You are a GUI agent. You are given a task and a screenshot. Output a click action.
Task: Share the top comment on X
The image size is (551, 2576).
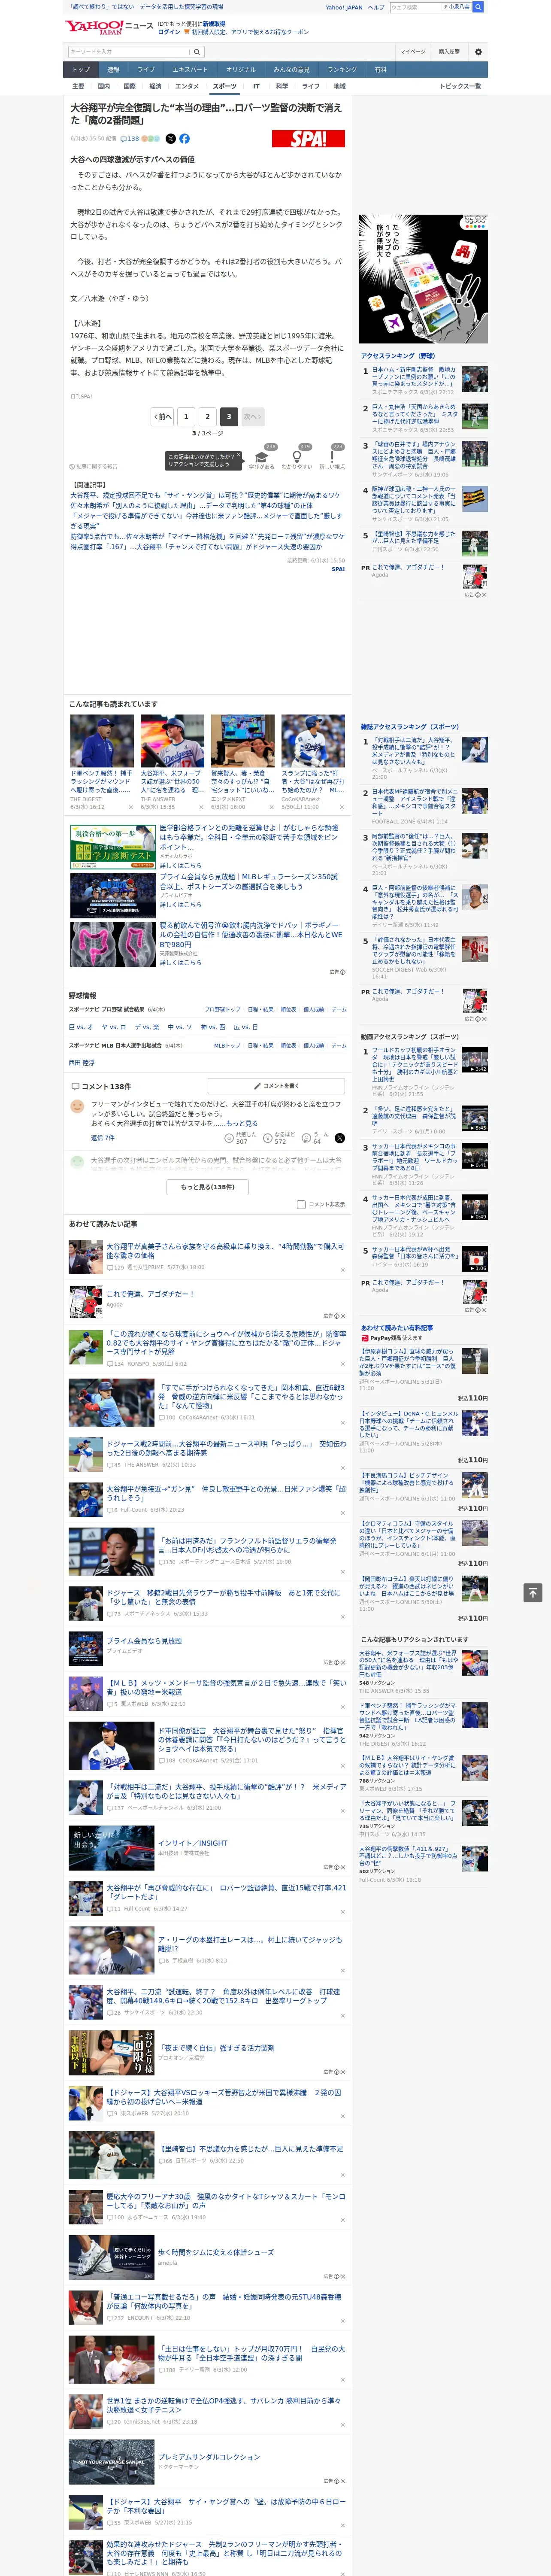[340, 1138]
